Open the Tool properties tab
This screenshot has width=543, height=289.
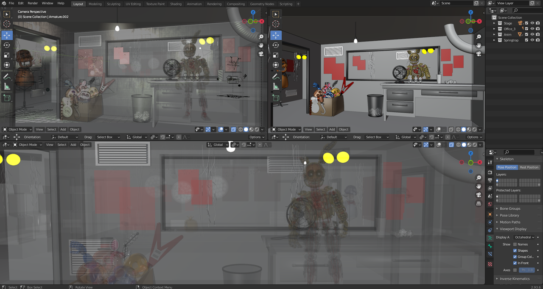pos(490,163)
